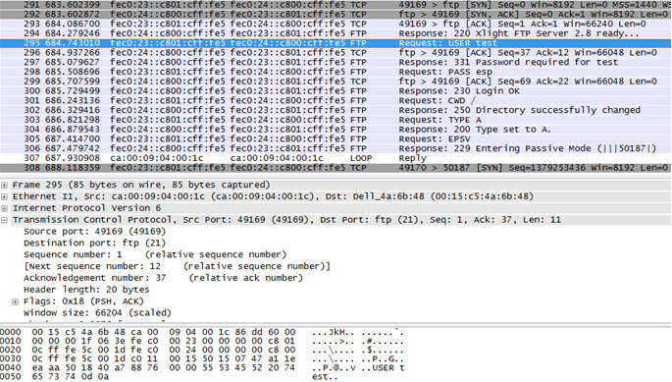This screenshot has width=672, height=382.
Task: Select the Header length: 20 bytes field
Action: tap(86, 290)
